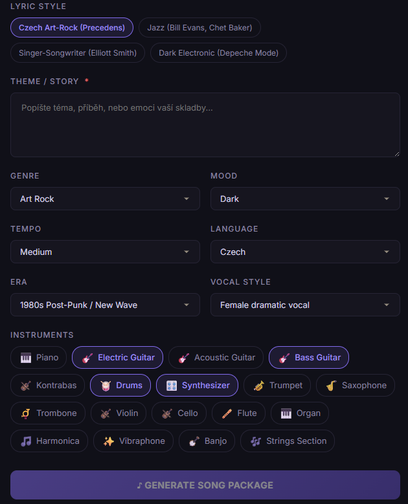
Task: Click the music notes icon on Harmonica chip
Action: tap(26, 441)
